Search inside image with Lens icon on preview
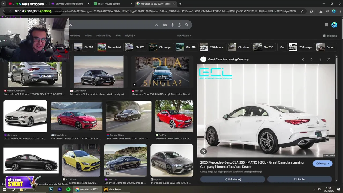 [x=203, y=151]
